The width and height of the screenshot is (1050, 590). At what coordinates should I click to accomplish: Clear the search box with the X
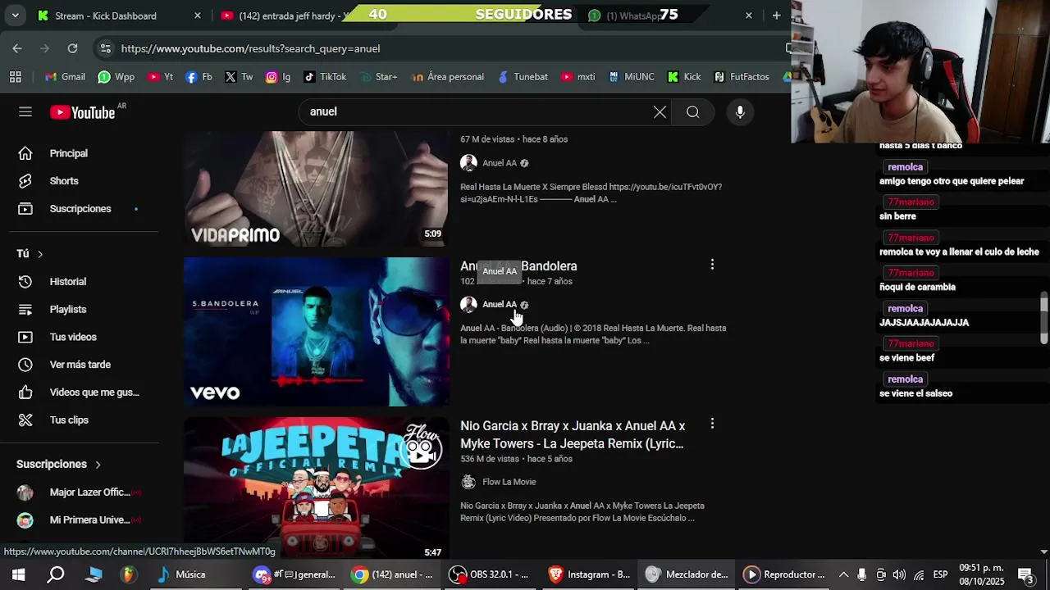point(660,112)
